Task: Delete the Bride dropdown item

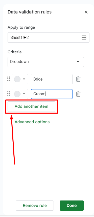Action: tap(78, 79)
